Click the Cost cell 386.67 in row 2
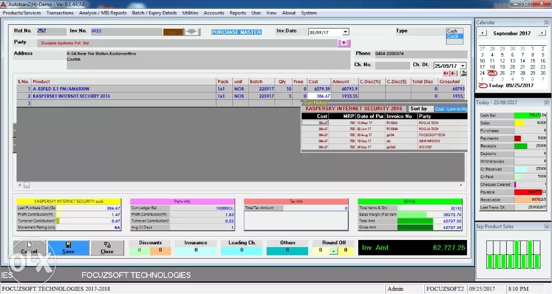 (x=319, y=96)
